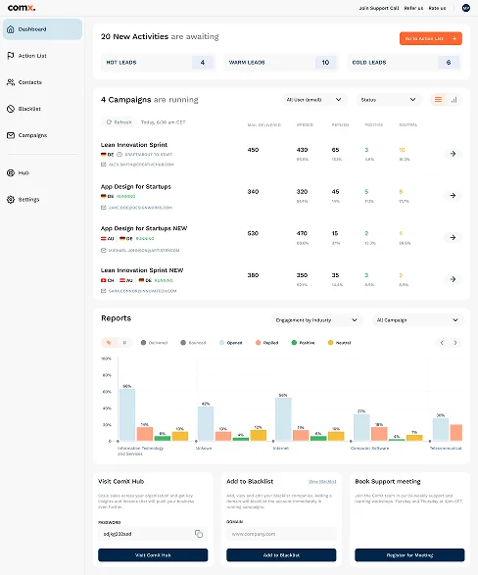Open the Blacklist sidebar page
Screen dimensions: 478x575
pyautogui.click(x=24, y=109)
